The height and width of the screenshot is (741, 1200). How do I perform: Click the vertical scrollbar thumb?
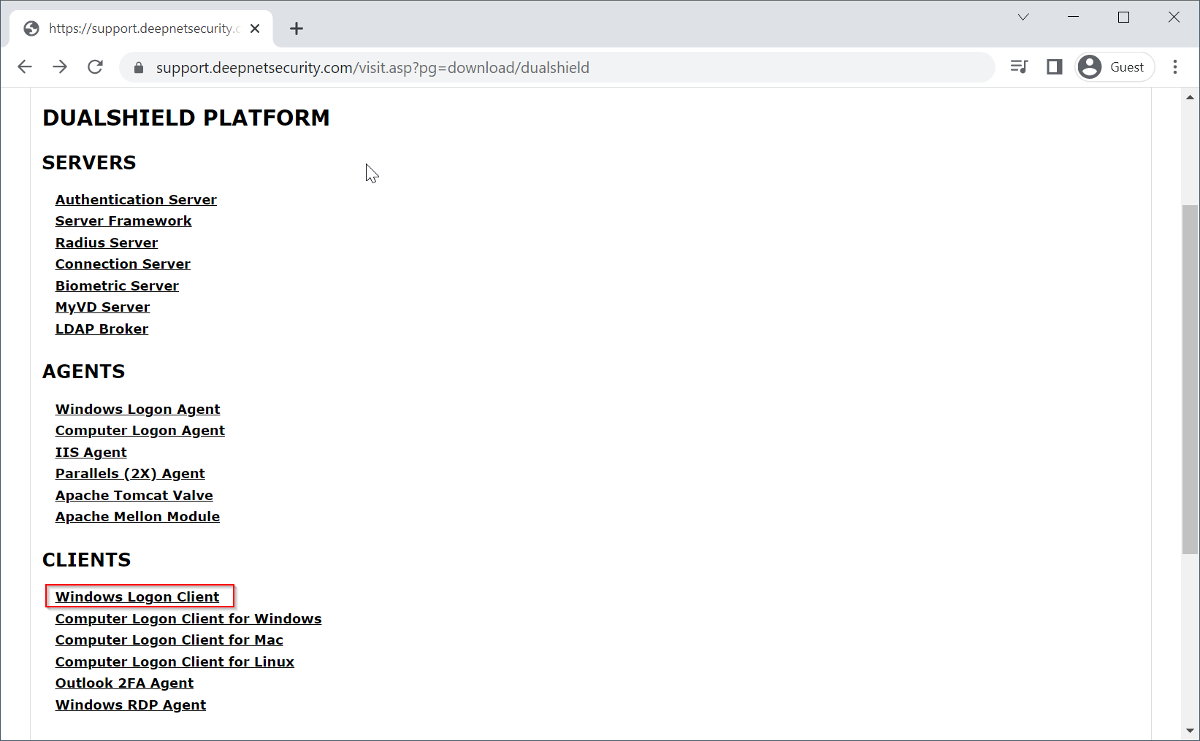(x=1191, y=380)
